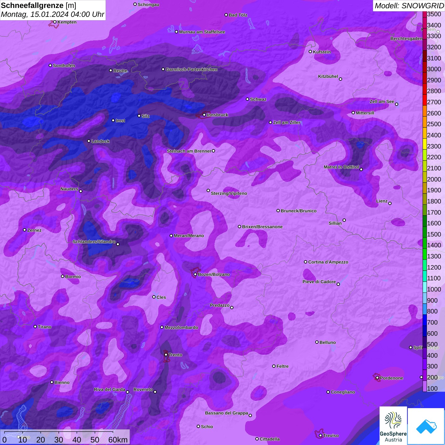
Task: Click the 'Schneefallgrenze [m]' title
Action: pyautogui.click(x=38, y=5)
